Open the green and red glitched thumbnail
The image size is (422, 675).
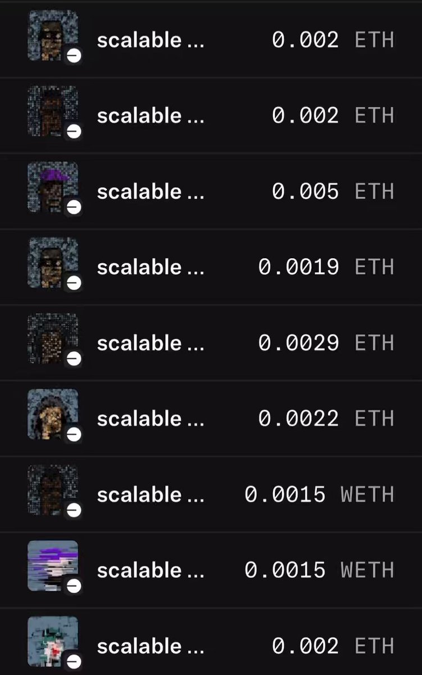point(53,641)
